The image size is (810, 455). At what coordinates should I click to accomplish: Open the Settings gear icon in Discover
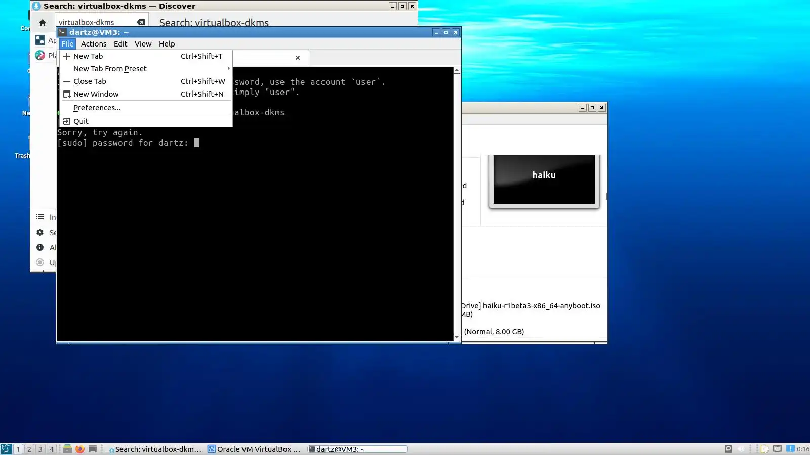(x=40, y=233)
